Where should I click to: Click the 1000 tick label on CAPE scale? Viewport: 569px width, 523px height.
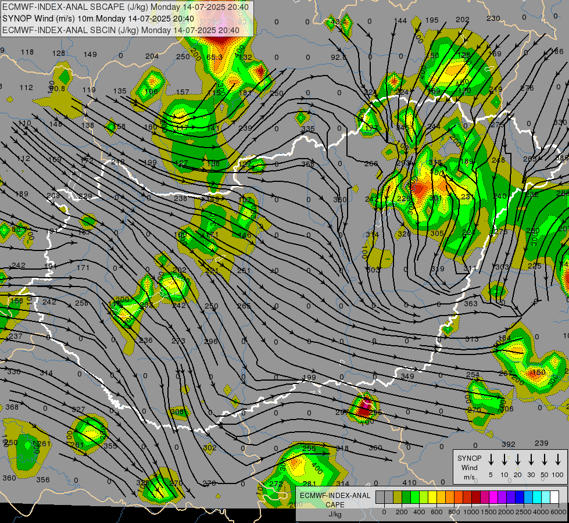(x=471, y=512)
